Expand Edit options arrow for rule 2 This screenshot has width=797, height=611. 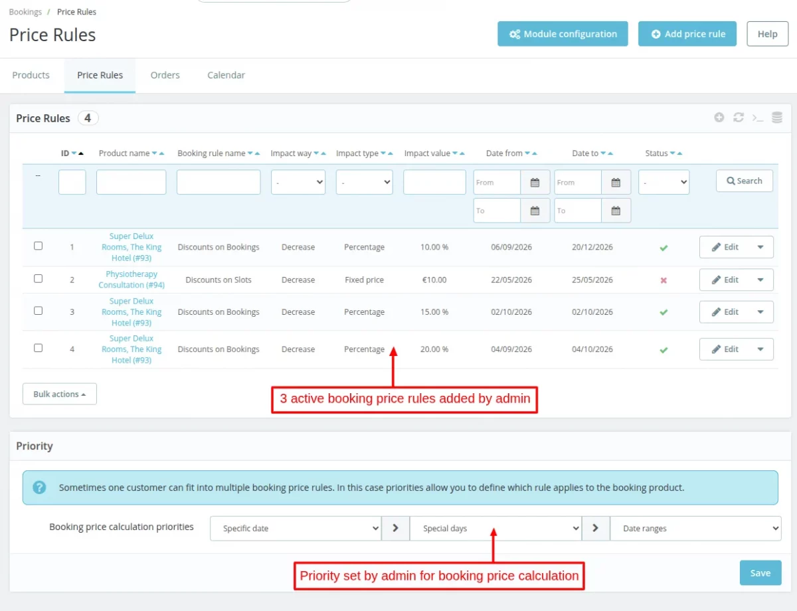tap(760, 280)
